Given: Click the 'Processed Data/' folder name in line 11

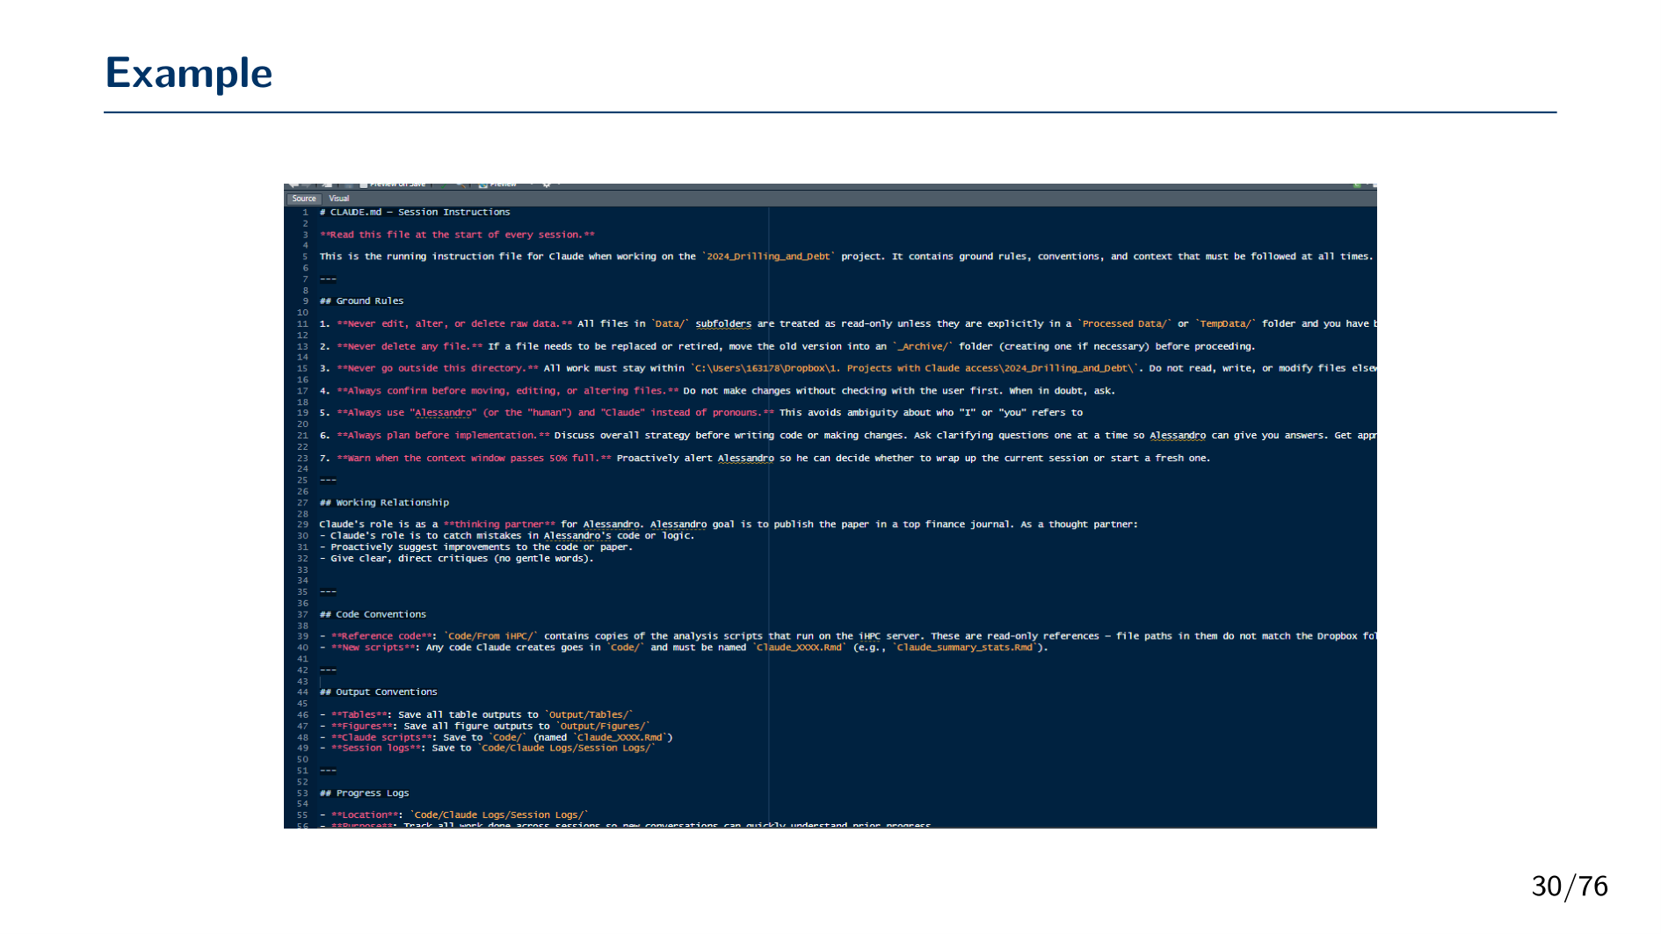Looking at the screenshot, I should point(1125,324).
